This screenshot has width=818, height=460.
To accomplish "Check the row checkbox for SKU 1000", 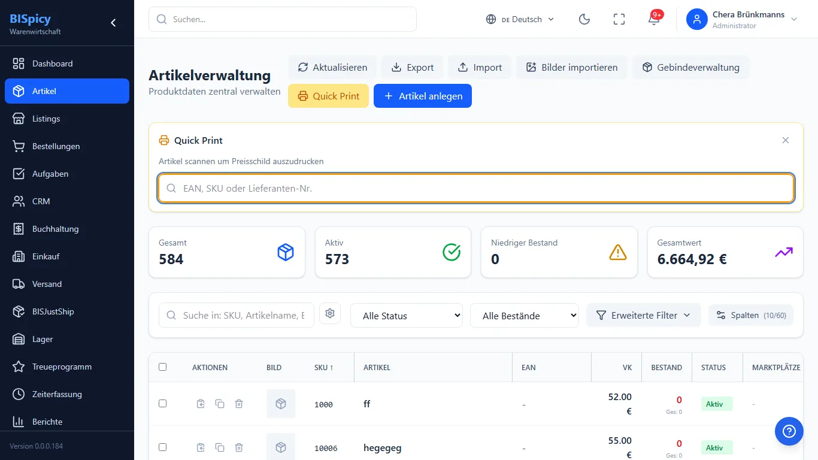I will (x=163, y=404).
